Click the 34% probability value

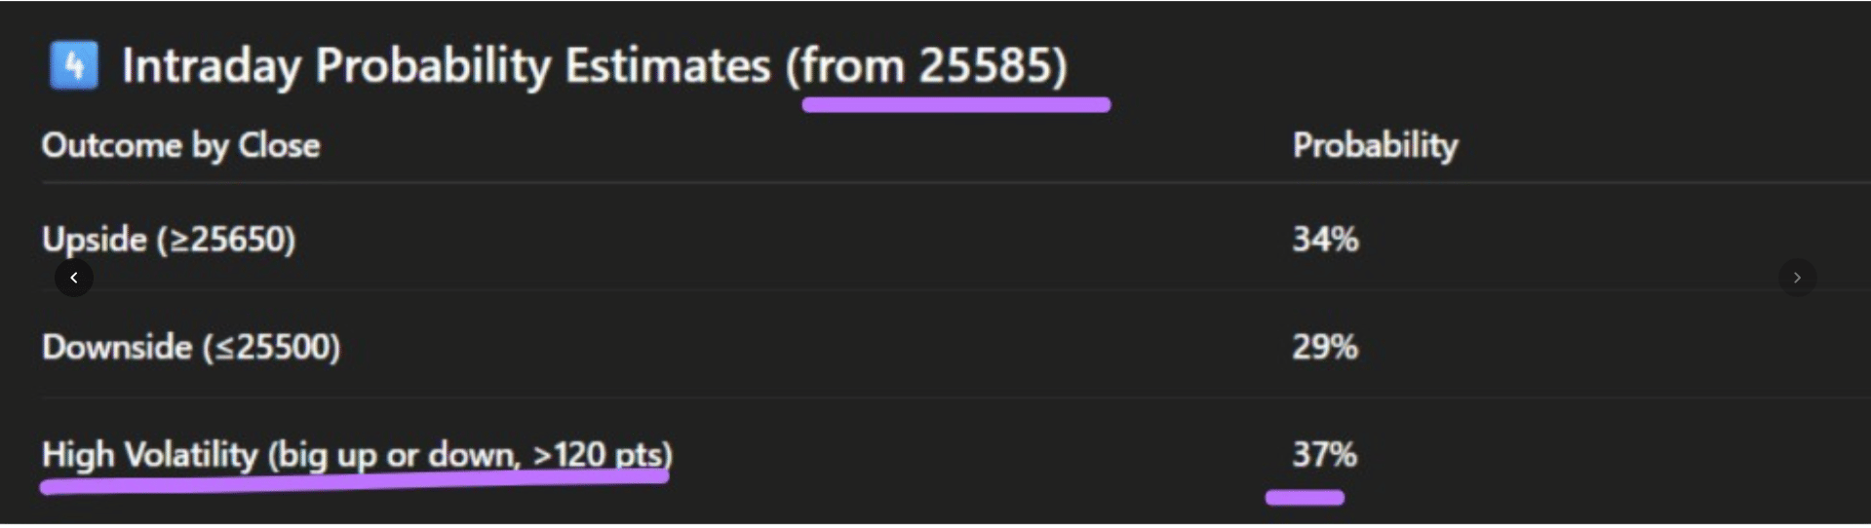(1325, 240)
